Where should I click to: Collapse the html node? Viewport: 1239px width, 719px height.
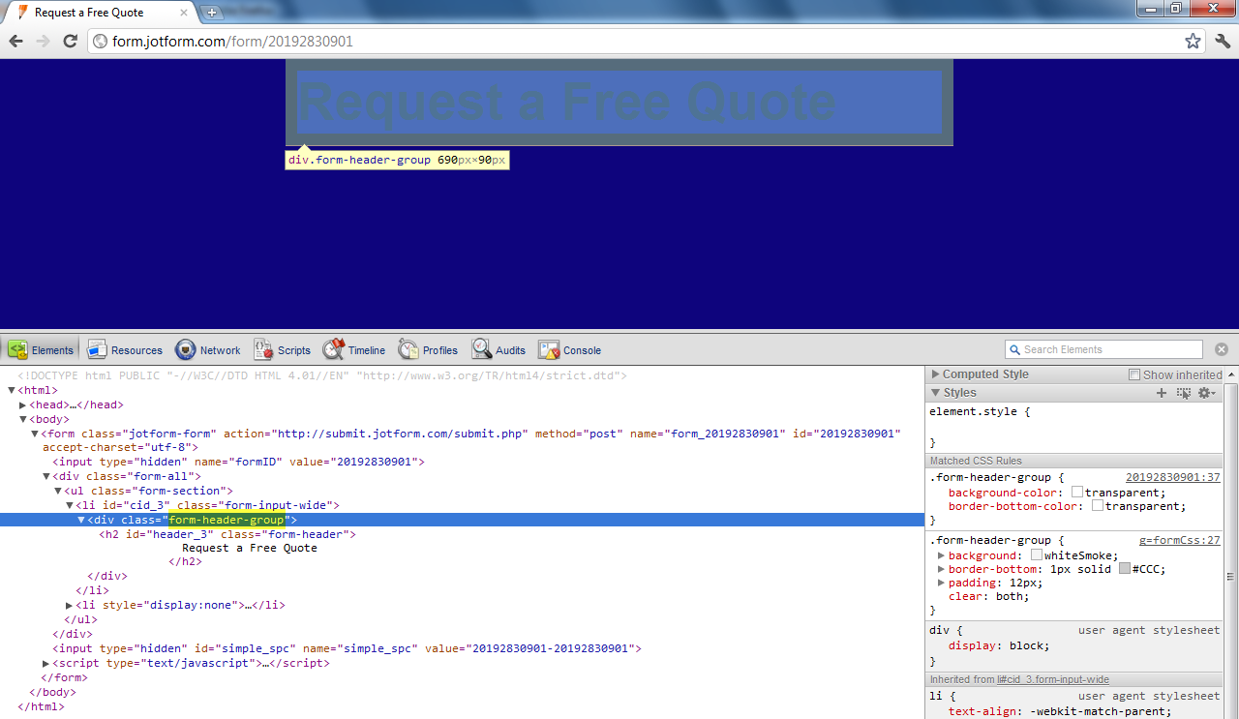(12, 390)
